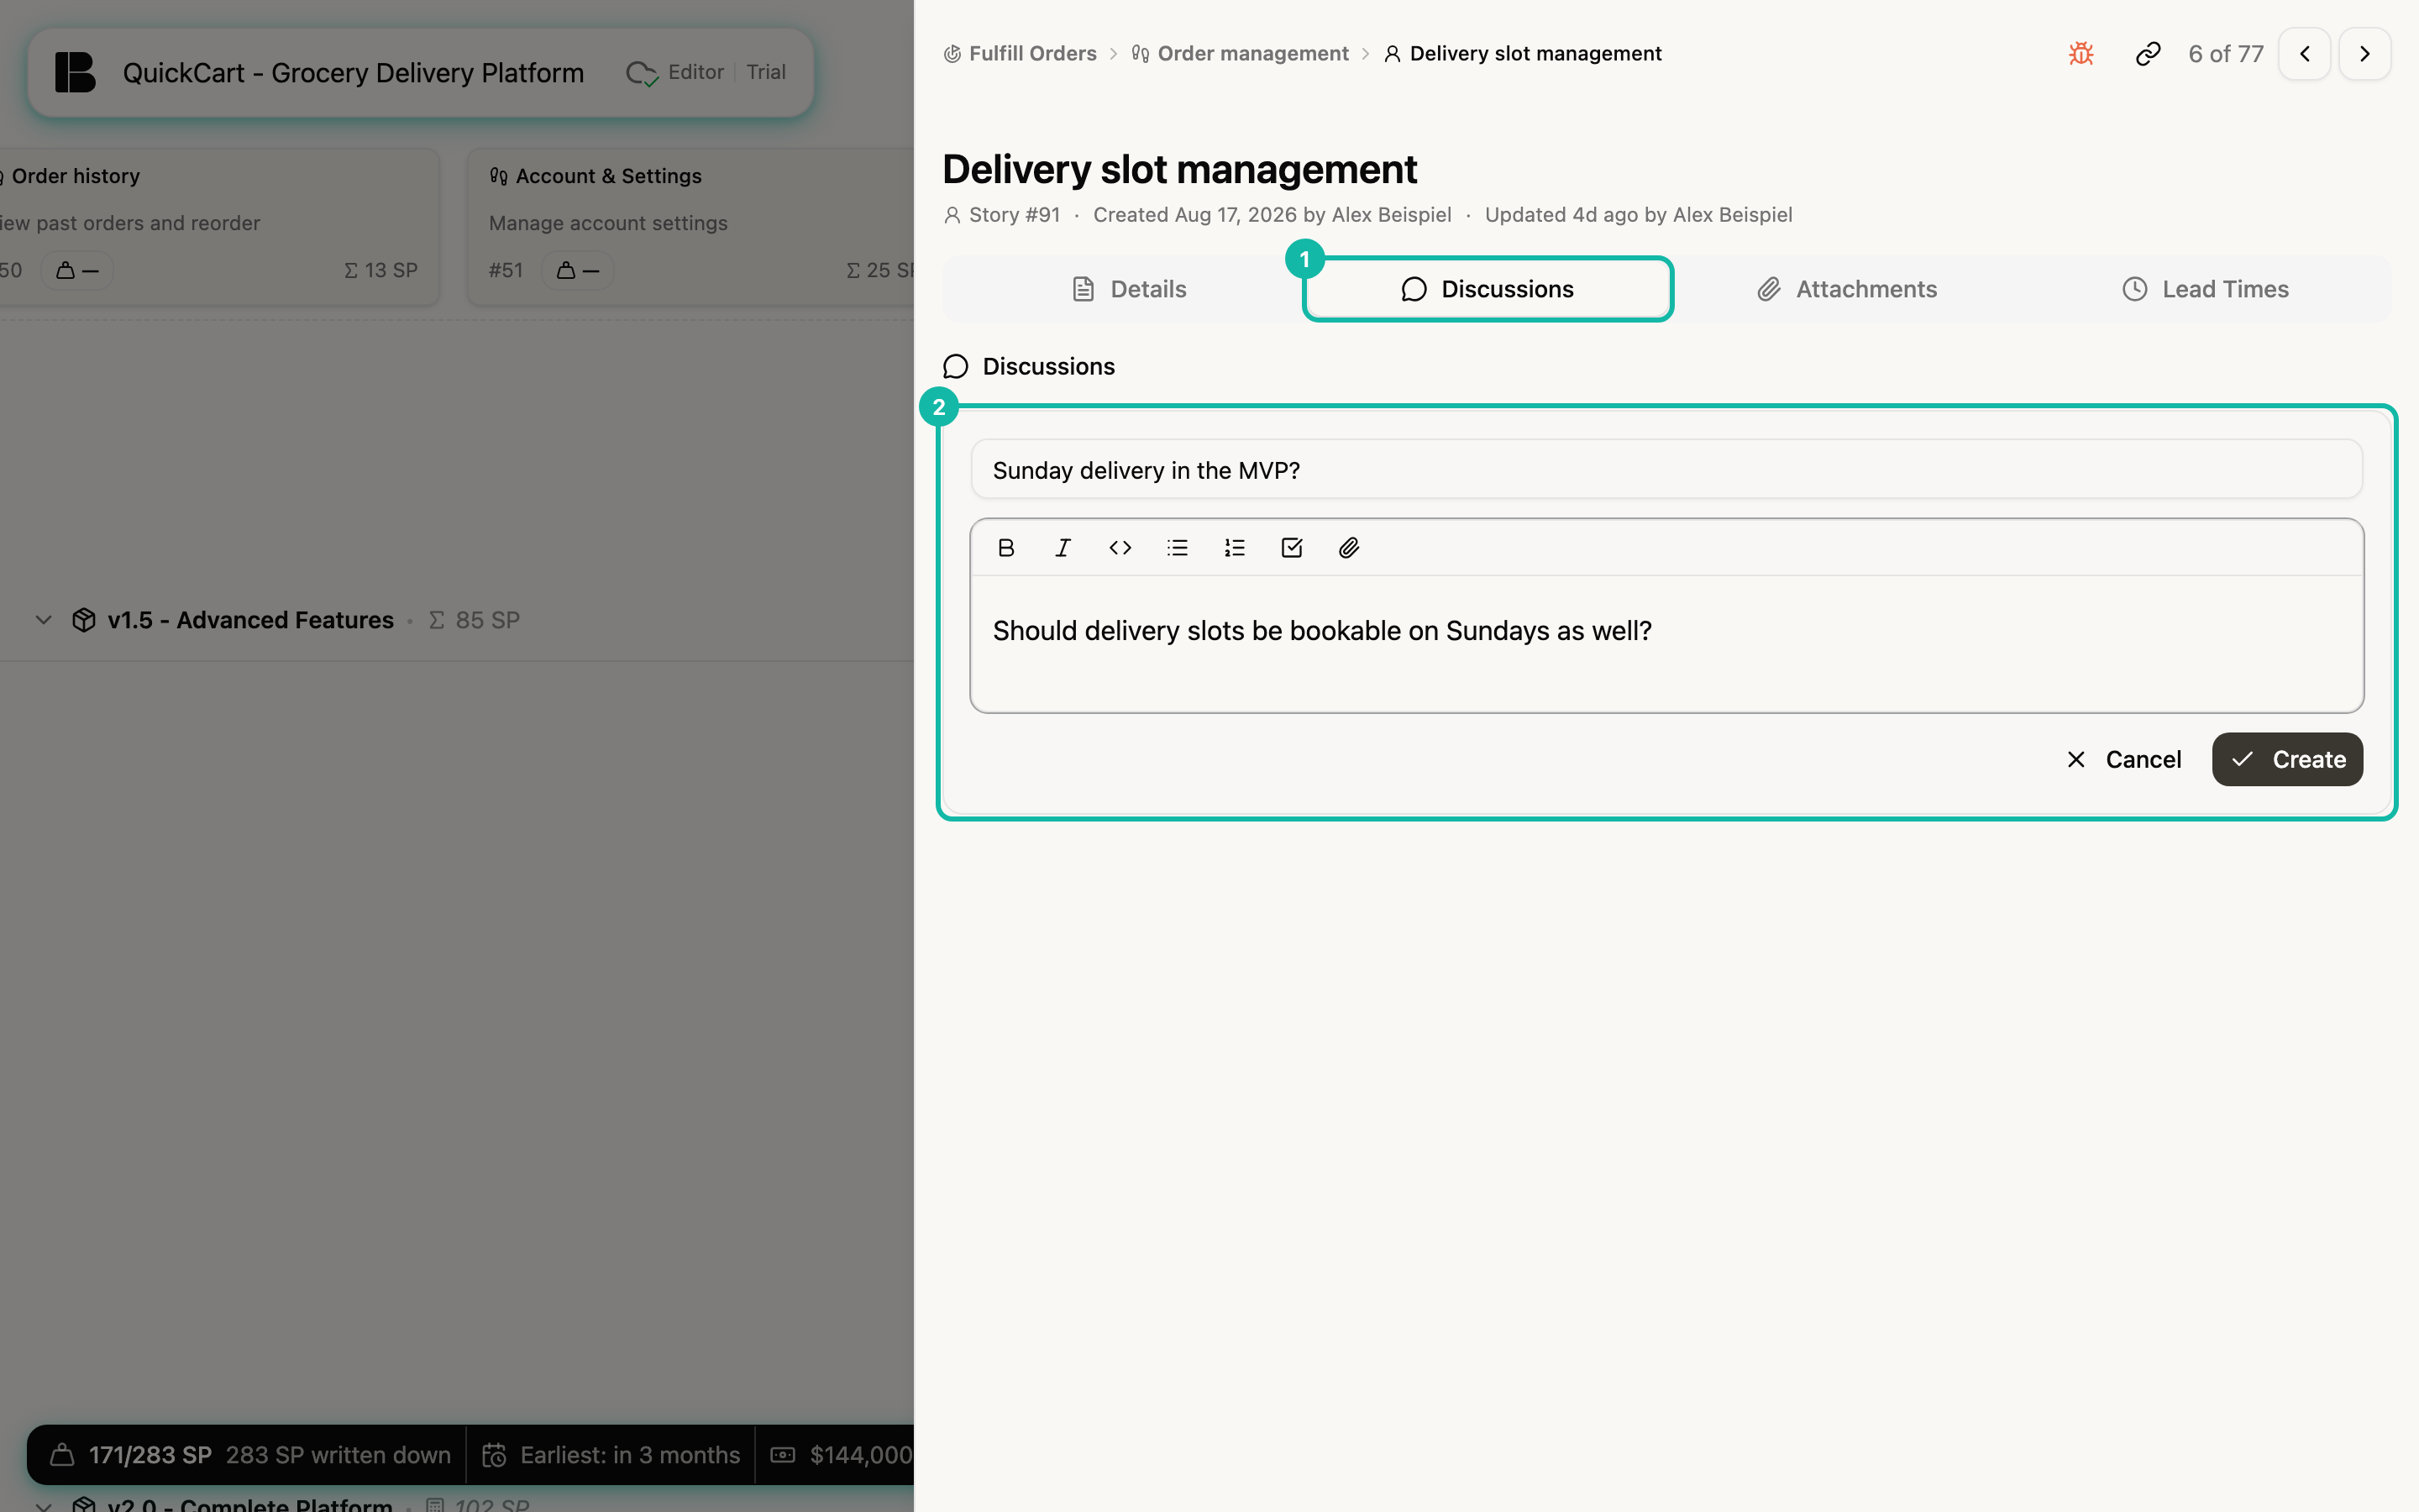Insert a bulleted list
The image size is (2419, 1512).
(x=1178, y=547)
